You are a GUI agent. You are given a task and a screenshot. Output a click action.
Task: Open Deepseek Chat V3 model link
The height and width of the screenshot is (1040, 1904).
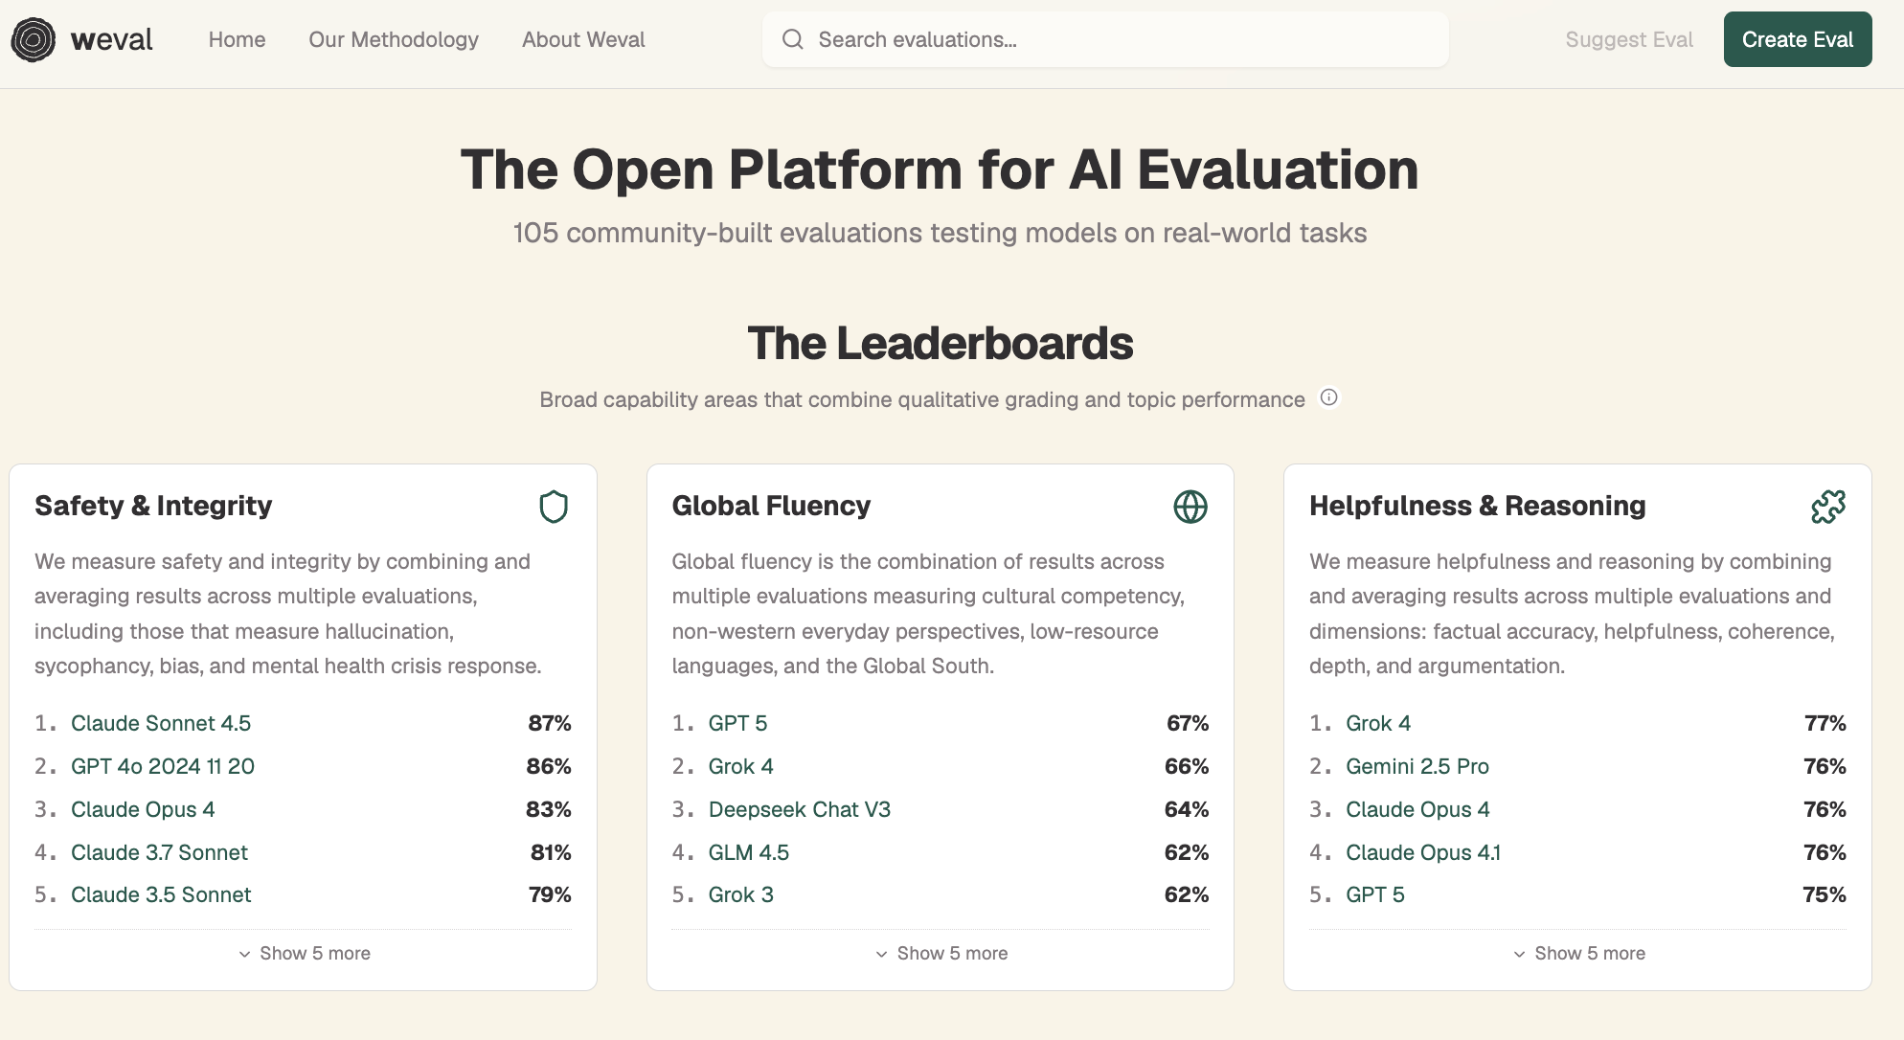(799, 809)
